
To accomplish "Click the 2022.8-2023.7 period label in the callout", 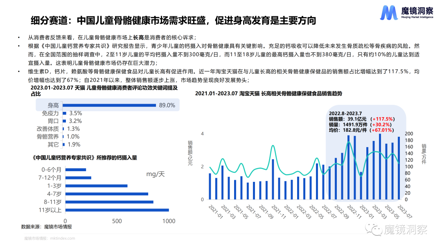I will (x=345, y=113).
